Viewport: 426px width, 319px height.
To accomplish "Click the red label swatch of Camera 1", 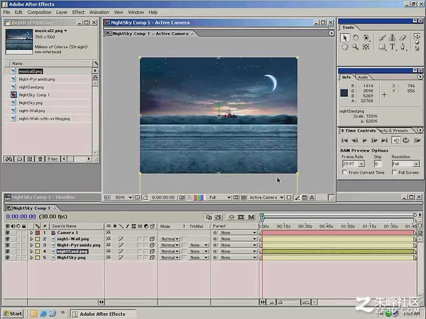I will pyautogui.click(x=38, y=233).
